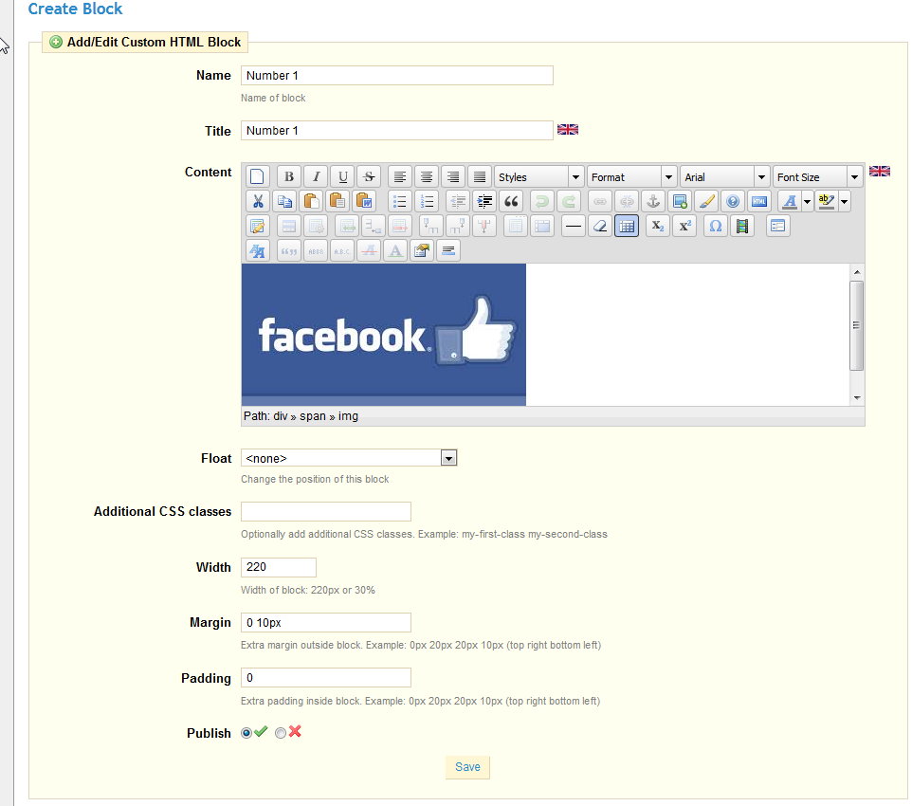Image resolution: width=912 pixels, height=806 pixels.
Task: Click the cleanup messy code brush
Action: [x=706, y=201]
